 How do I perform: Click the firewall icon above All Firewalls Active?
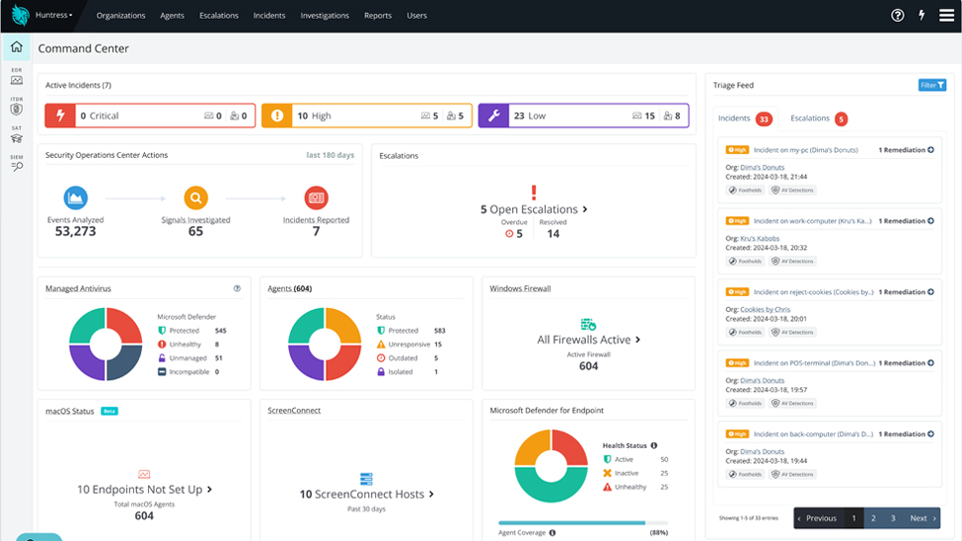tap(588, 324)
